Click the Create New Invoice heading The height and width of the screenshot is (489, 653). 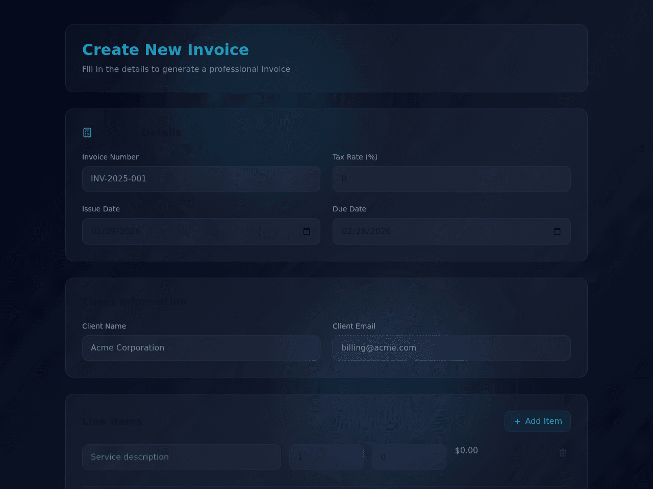click(165, 49)
